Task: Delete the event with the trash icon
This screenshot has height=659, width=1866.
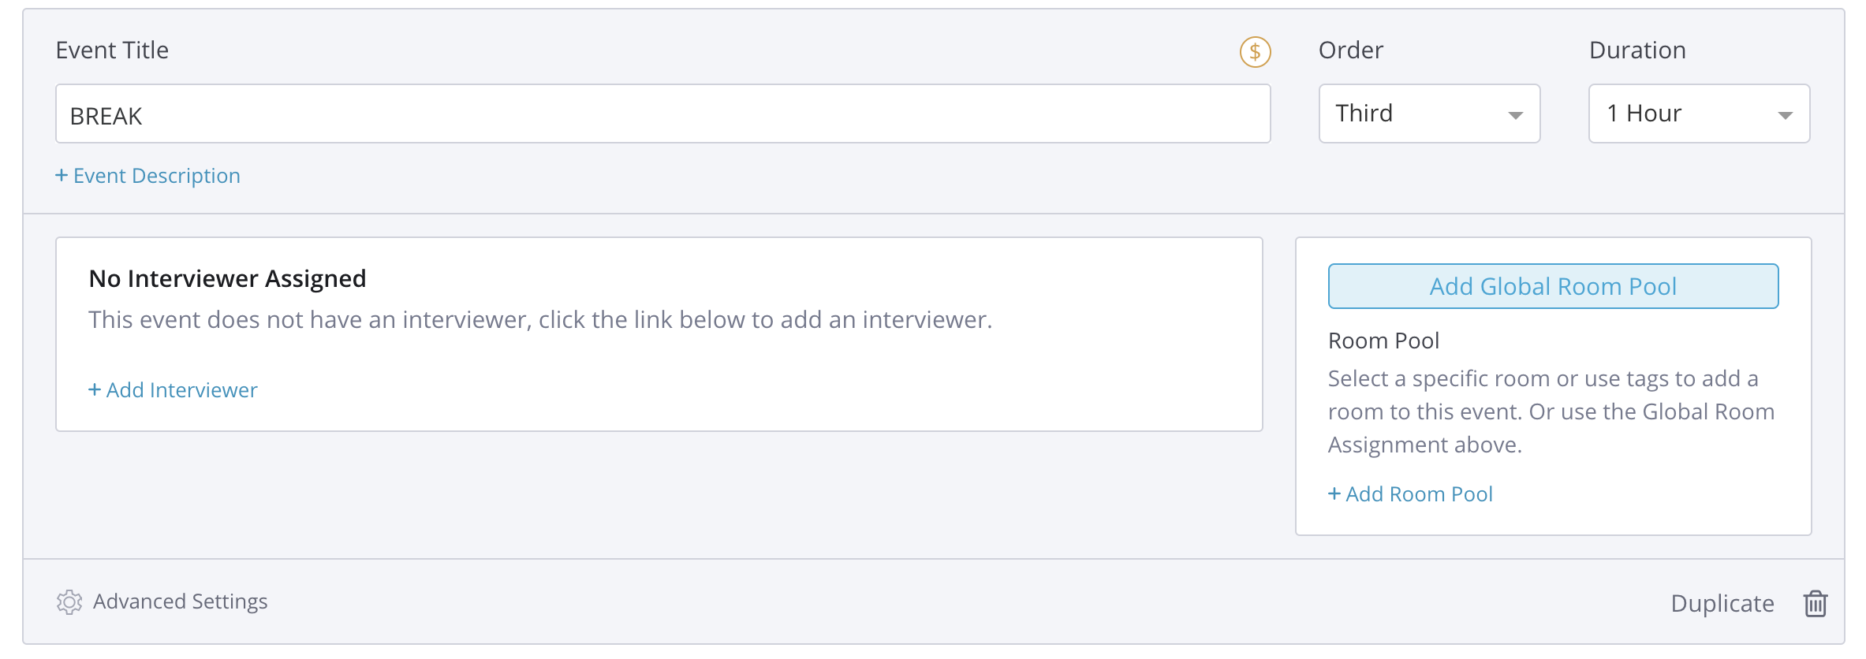Action: 1815,604
